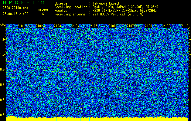Click the 0.7 kHz axis label
This screenshot has height=121, width=191.
pyautogui.click(x=2, y=100)
